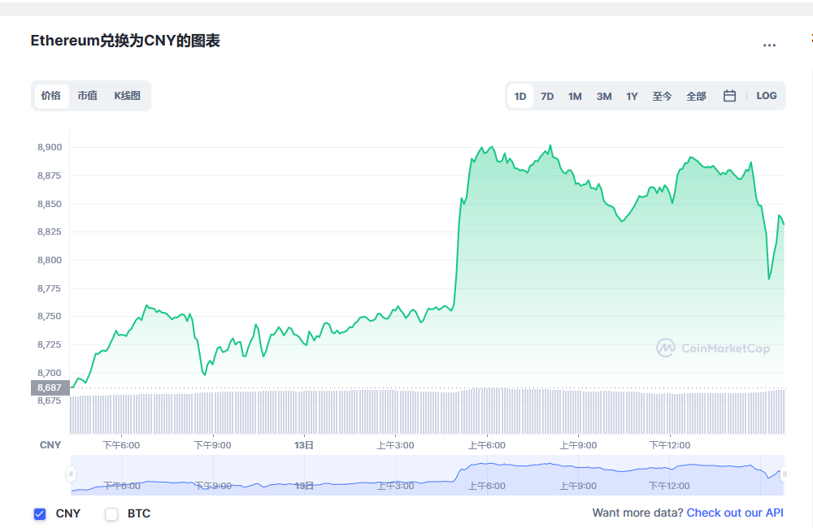The image size is (813, 528).
Task: Click the 下午12:00 x-axis time label
Action: point(669,445)
